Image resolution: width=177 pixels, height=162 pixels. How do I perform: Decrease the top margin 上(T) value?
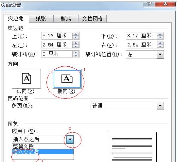click(76, 37)
